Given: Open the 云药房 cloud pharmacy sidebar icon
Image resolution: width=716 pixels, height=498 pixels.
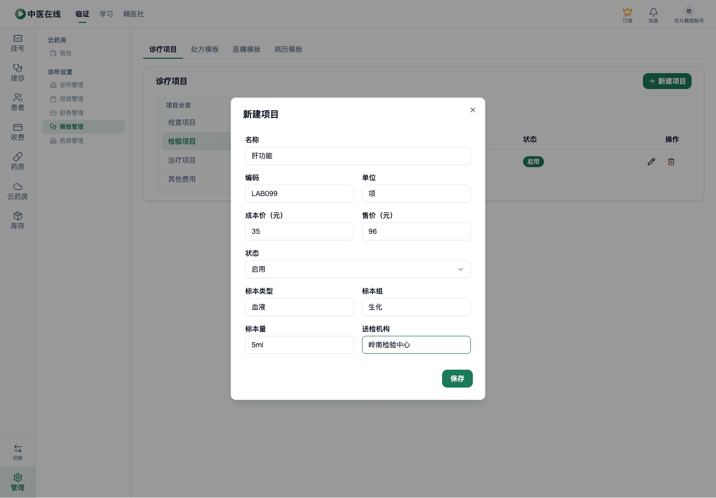Looking at the screenshot, I should pyautogui.click(x=17, y=192).
